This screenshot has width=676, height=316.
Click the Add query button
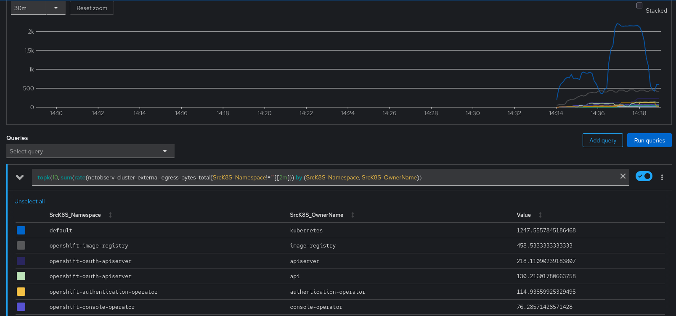tap(602, 140)
